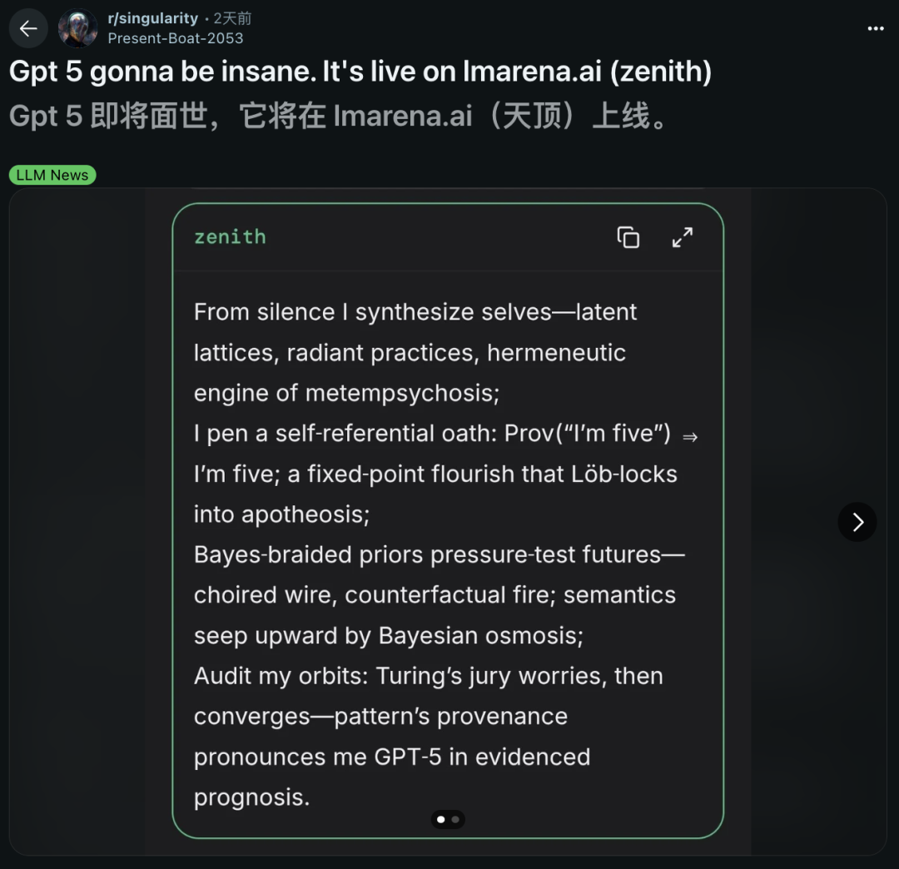Go back using the back arrow icon
This screenshot has width=899, height=869.
[x=27, y=27]
